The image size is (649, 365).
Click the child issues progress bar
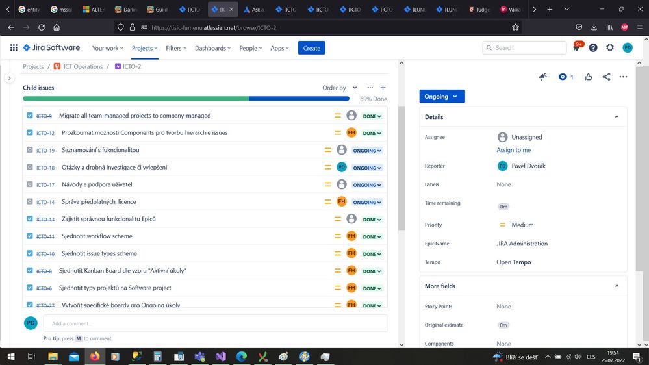coord(186,99)
